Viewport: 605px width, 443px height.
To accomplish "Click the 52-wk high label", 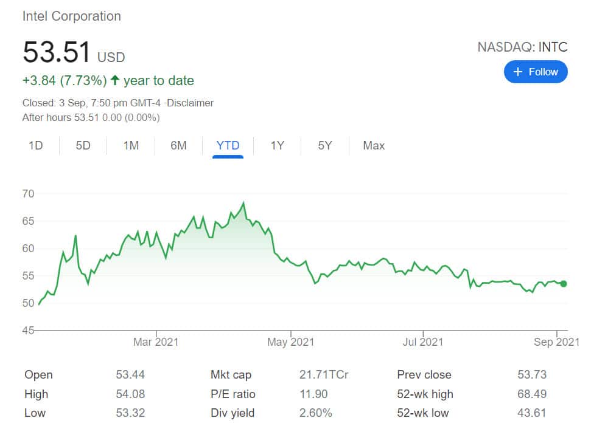I will [x=425, y=394].
